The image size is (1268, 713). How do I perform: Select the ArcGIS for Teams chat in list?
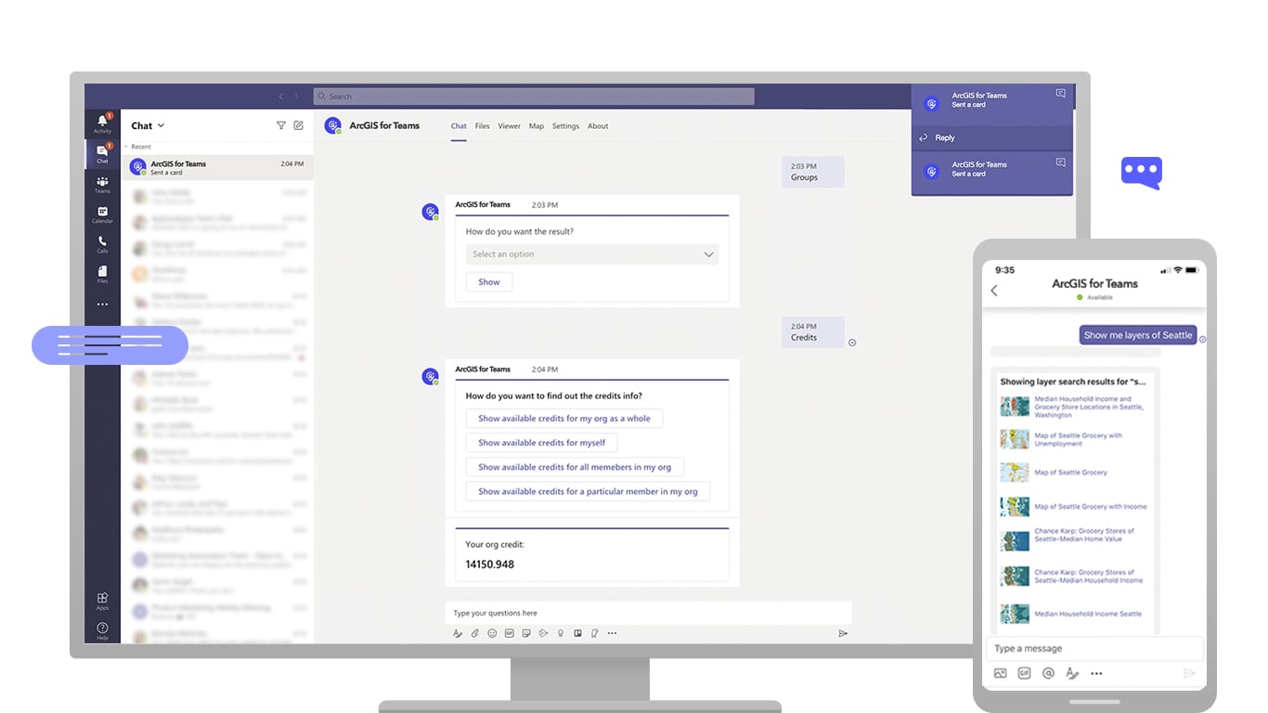pyautogui.click(x=218, y=168)
